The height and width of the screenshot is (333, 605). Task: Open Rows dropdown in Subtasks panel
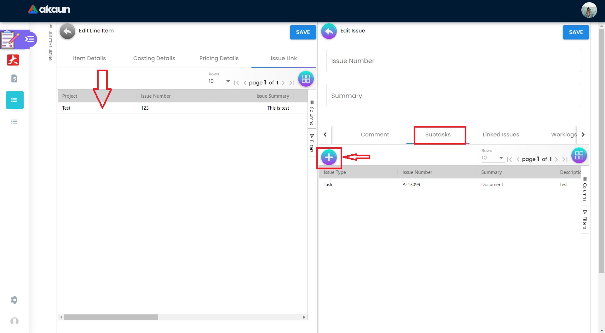(x=493, y=158)
